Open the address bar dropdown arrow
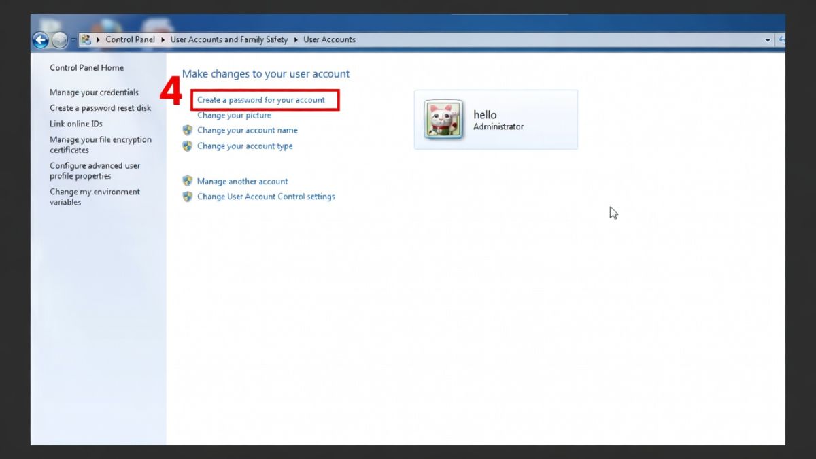Viewport: 816px width, 459px height. 767,39
